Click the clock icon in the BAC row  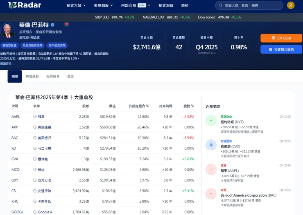point(35,138)
